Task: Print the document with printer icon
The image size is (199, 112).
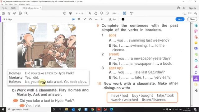Action: point(20,13)
